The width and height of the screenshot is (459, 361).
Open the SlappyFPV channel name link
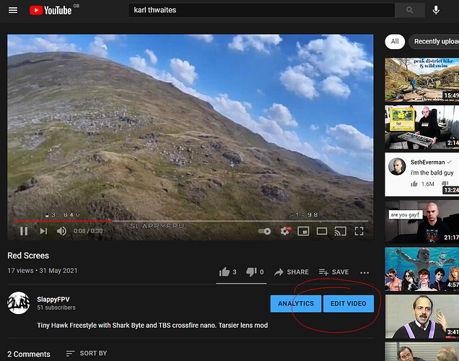(x=53, y=299)
